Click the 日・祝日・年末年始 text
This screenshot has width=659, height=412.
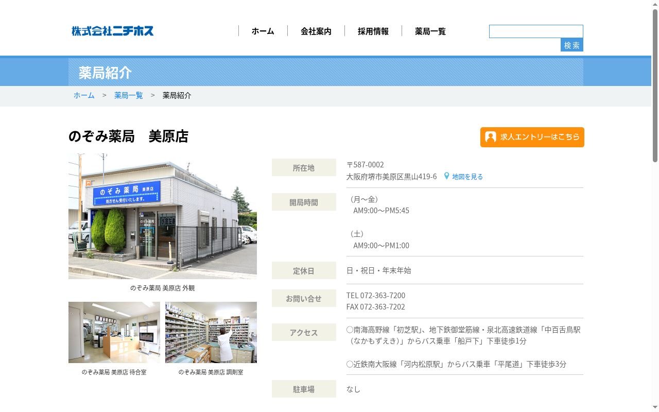(x=379, y=270)
